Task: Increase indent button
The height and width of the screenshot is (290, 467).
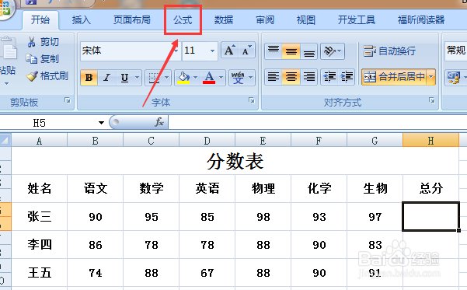Action: (347, 77)
